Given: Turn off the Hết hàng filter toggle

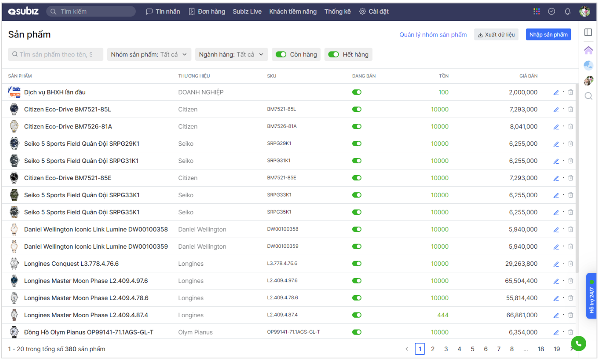Looking at the screenshot, I should tap(334, 54).
